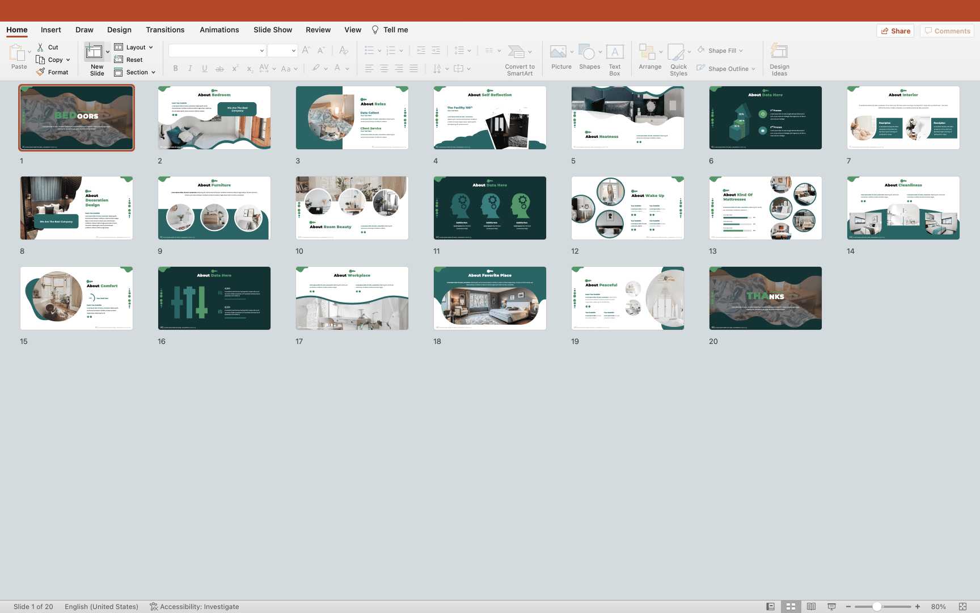
Task: Click the Share button
Action: [895, 31]
